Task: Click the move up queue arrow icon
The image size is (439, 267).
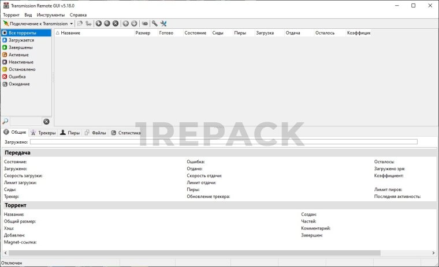Action: click(x=126, y=24)
